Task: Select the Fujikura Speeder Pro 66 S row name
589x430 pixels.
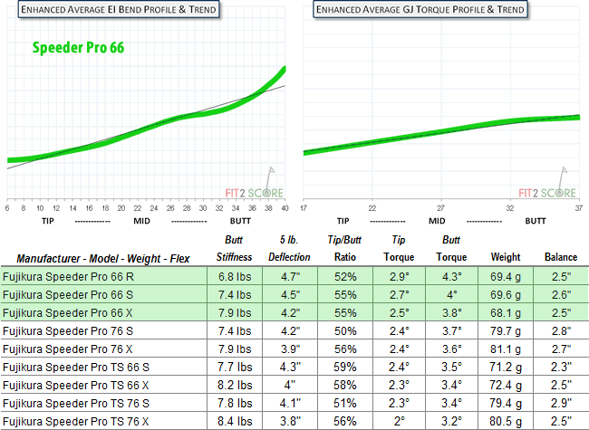Action: pyautogui.click(x=68, y=294)
